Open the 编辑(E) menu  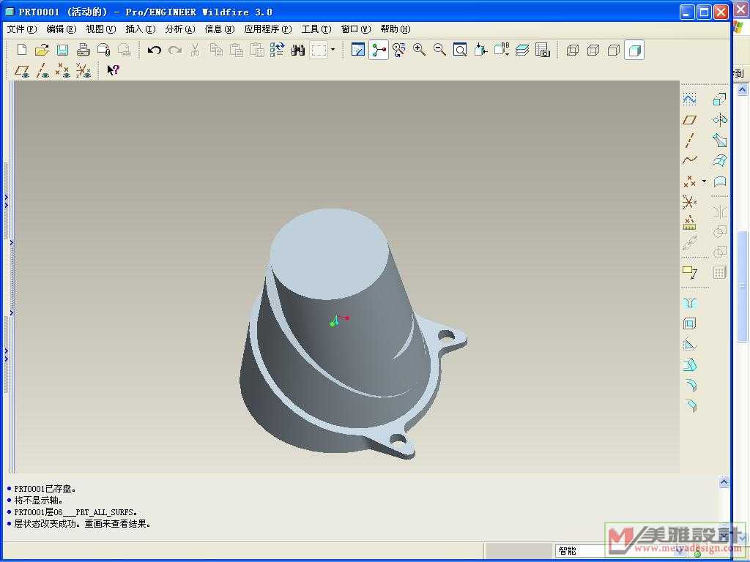pyautogui.click(x=62, y=29)
